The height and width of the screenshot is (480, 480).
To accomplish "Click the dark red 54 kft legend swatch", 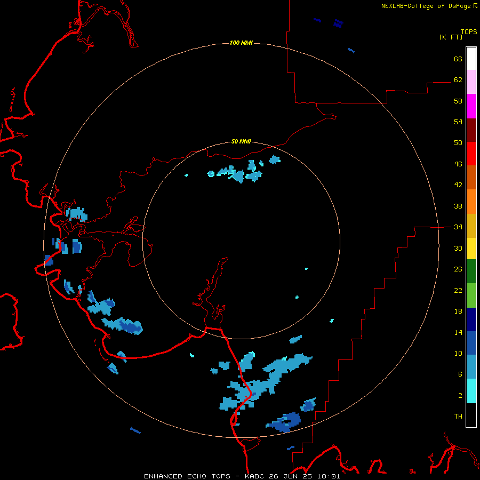I will point(471,130).
